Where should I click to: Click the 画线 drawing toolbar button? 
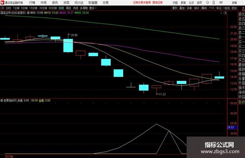point(204,8)
